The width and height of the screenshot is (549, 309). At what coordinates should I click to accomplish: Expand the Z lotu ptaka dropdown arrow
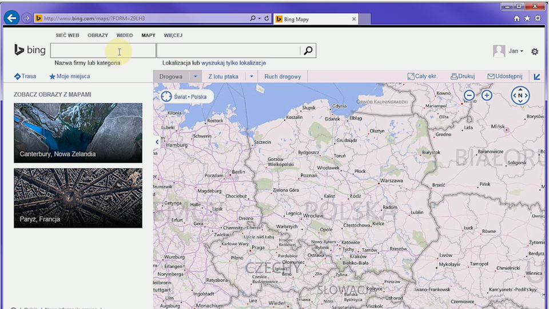point(252,76)
